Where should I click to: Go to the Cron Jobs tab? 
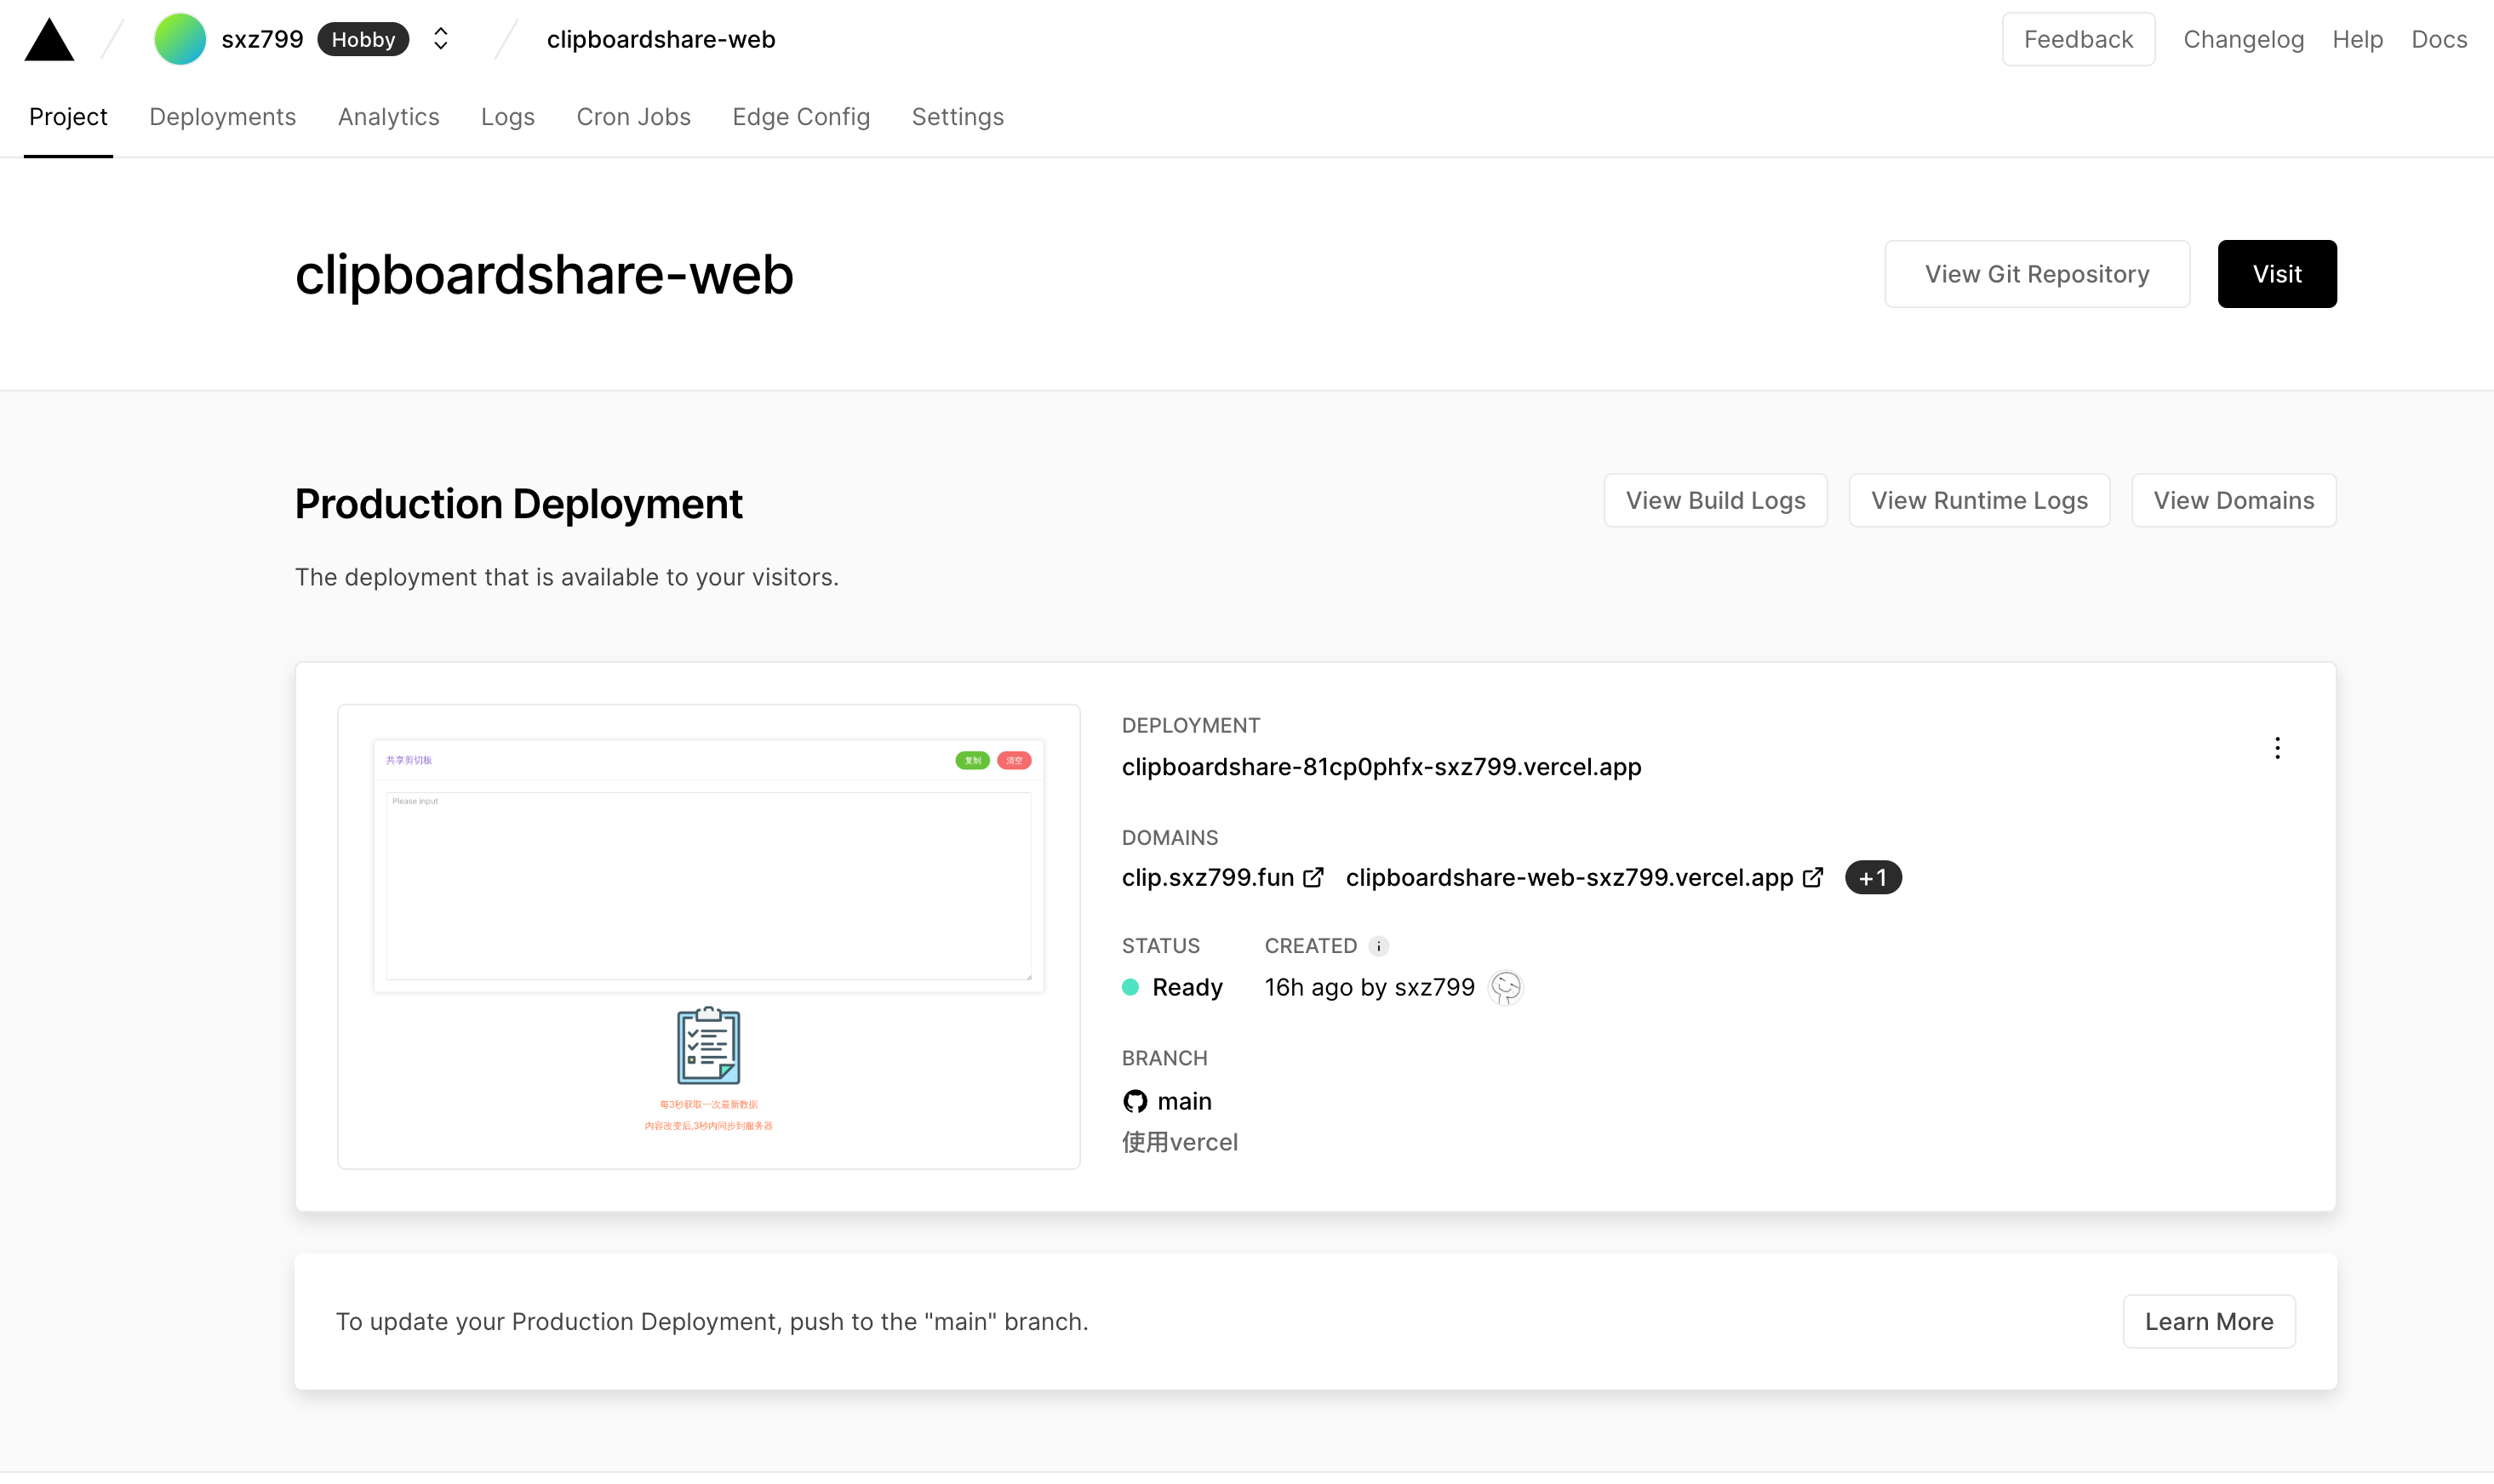coord(634,117)
